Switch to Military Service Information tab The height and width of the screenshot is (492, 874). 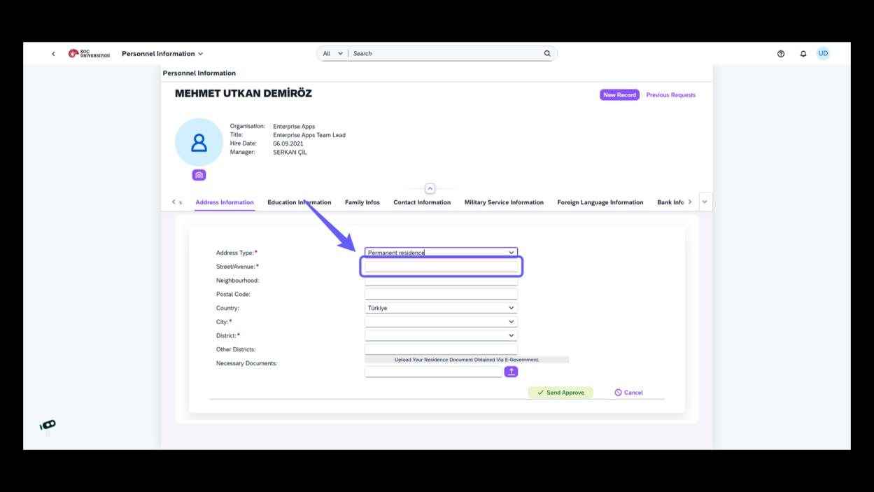pos(504,202)
